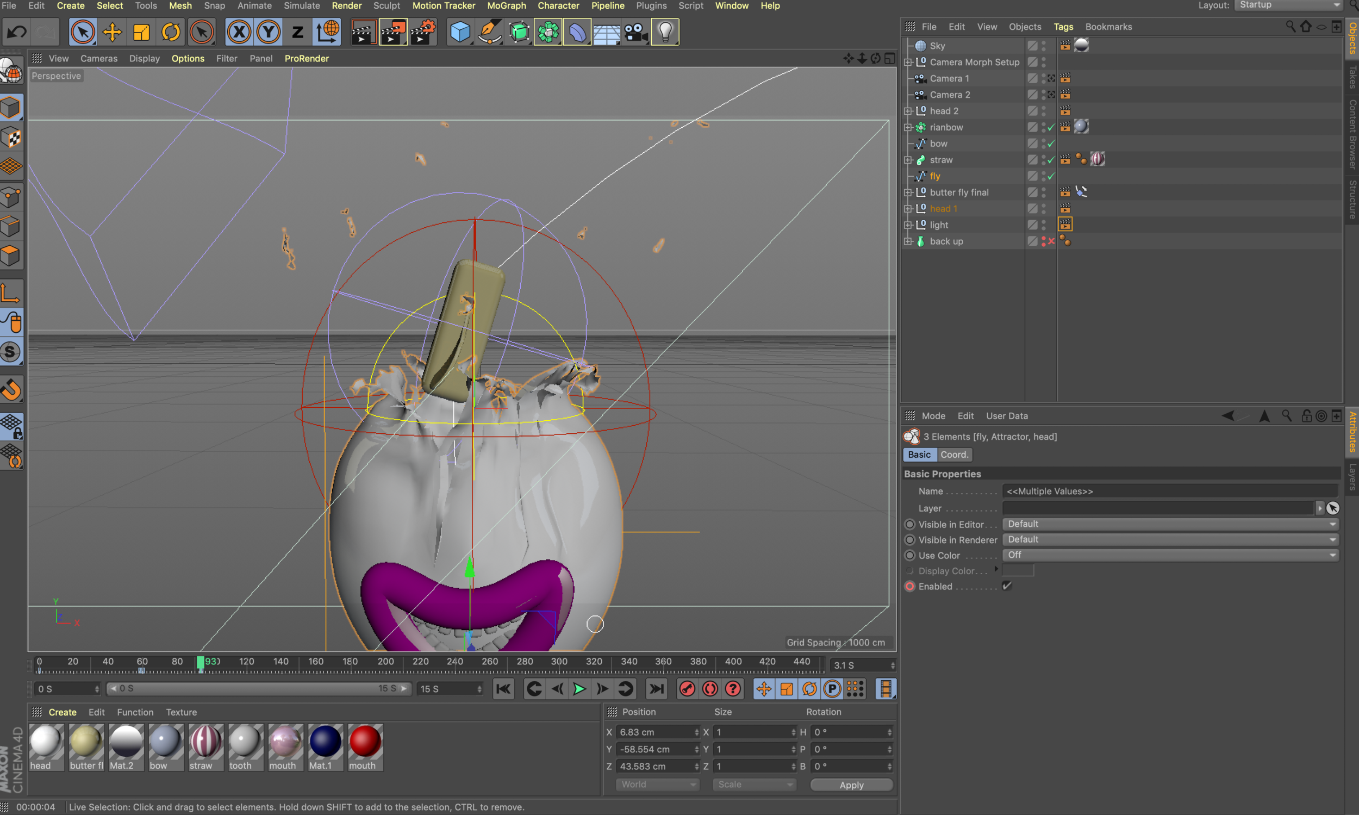Select the Rotate tool
This screenshot has height=815, width=1359.
[171, 32]
